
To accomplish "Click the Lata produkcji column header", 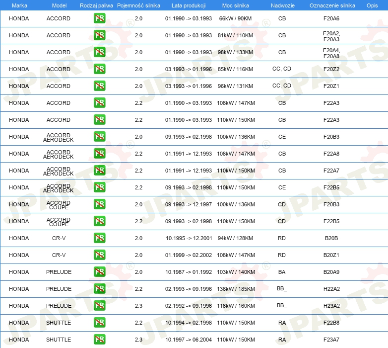I will pos(189,5).
